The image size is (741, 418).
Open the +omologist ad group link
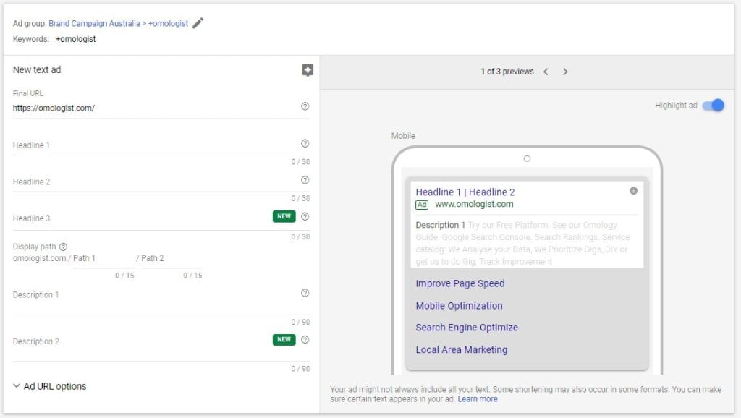pos(168,24)
